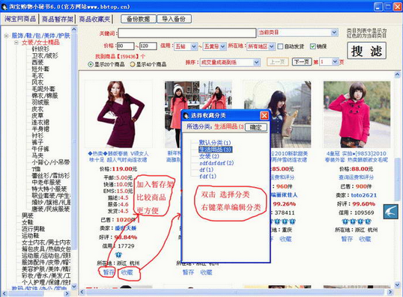This screenshot has height=297, width=403.
Task: Click the 关键词 input field
Action: (187, 33)
